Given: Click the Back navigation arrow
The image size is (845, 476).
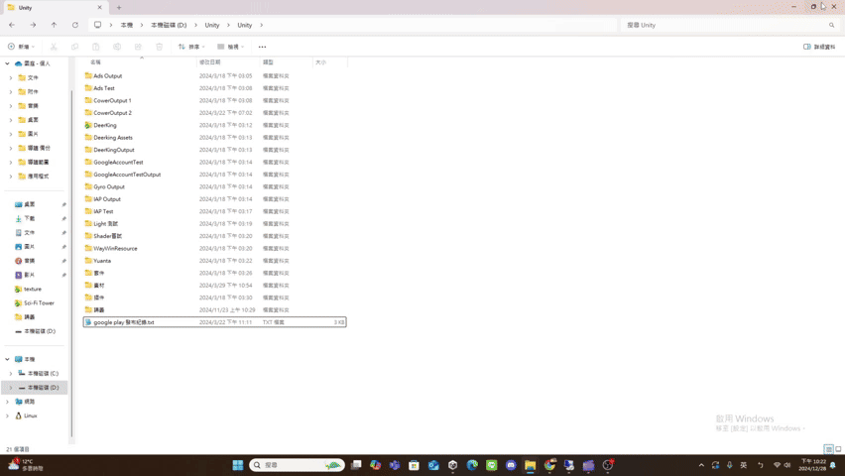Looking at the screenshot, I should click(x=12, y=25).
